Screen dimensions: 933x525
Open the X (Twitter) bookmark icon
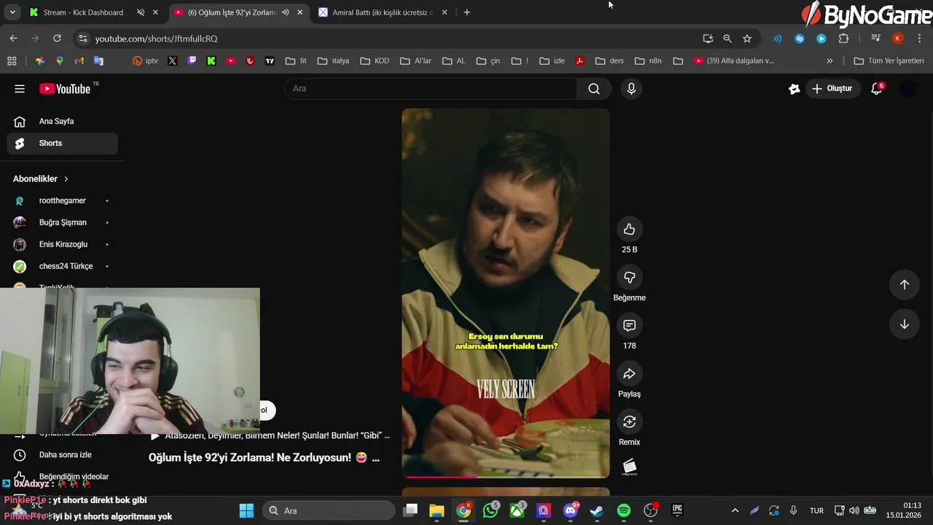point(172,61)
